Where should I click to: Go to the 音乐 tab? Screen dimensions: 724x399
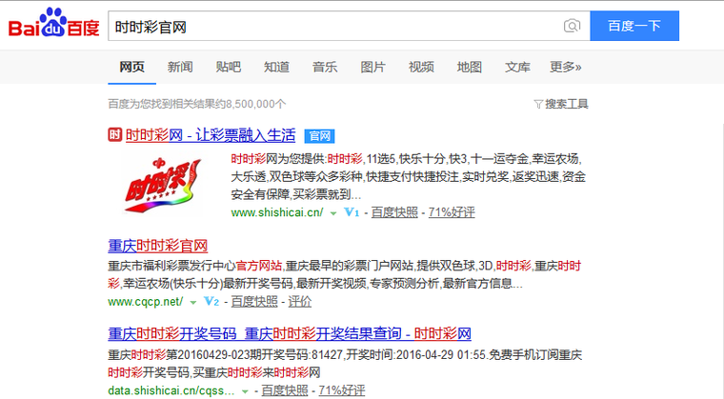(325, 67)
